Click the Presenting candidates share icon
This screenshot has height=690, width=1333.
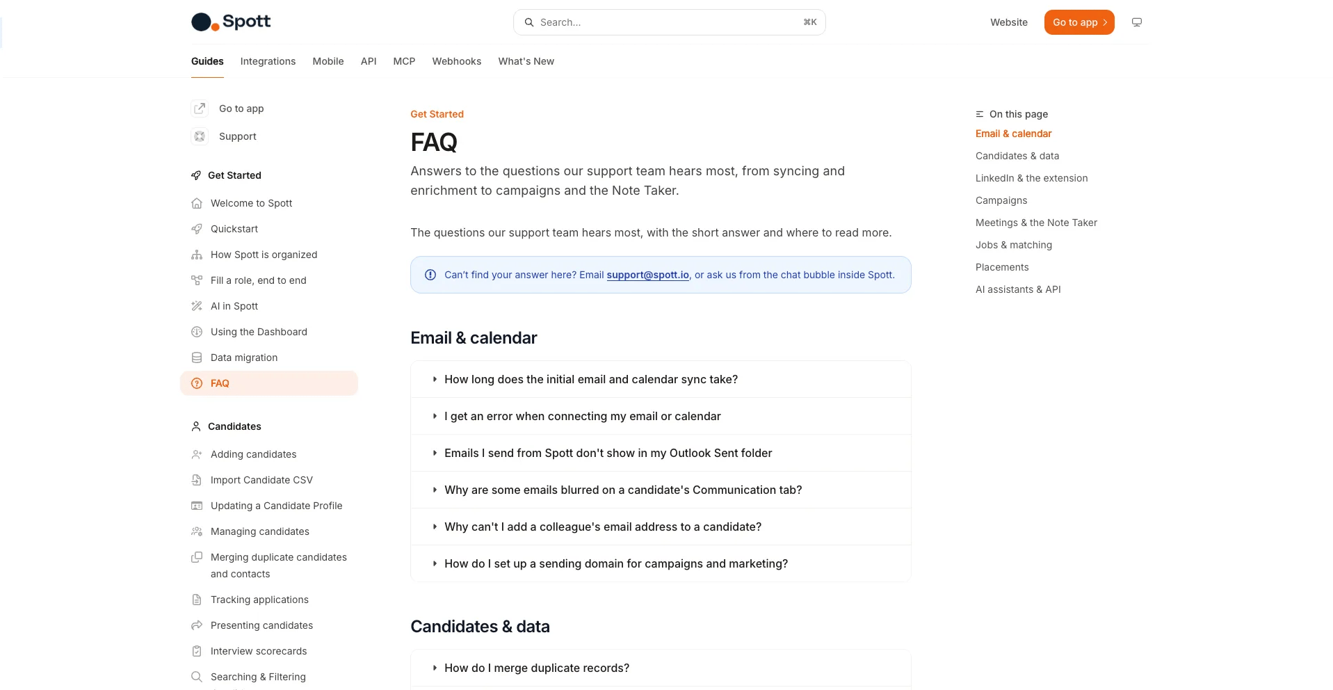tap(197, 625)
